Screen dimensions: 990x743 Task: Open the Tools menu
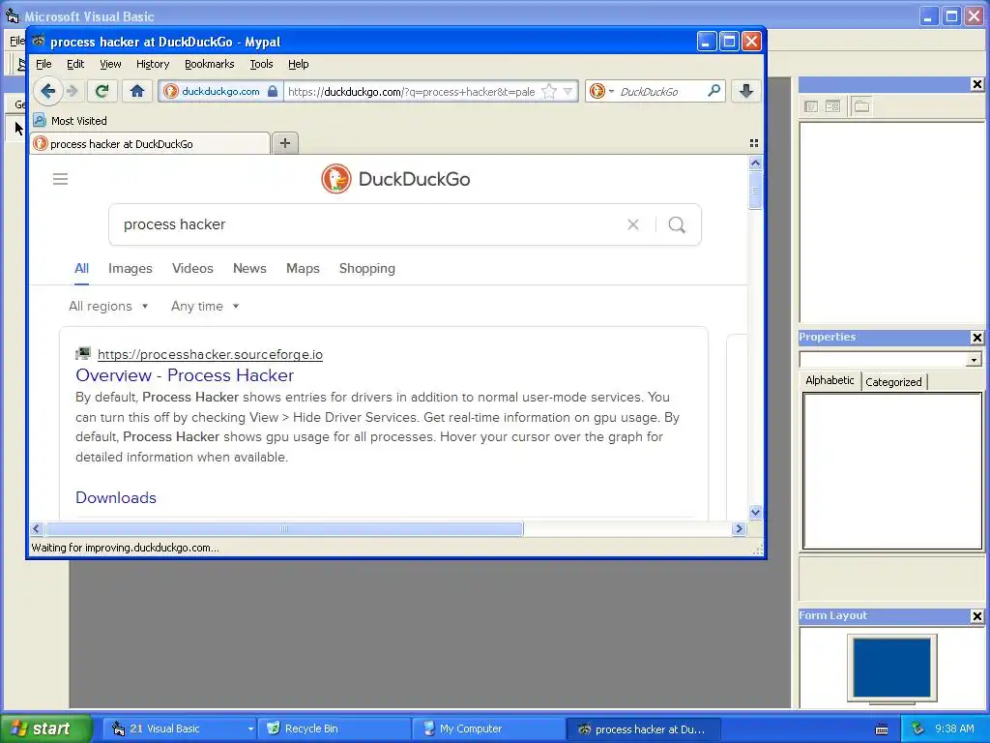click(261, 64)
